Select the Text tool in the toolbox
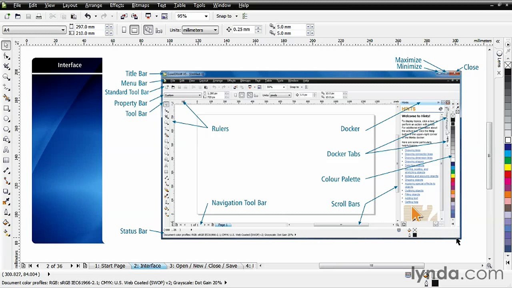Image resolution: width=512 pixels, height=288 pixels. [6, 150]
